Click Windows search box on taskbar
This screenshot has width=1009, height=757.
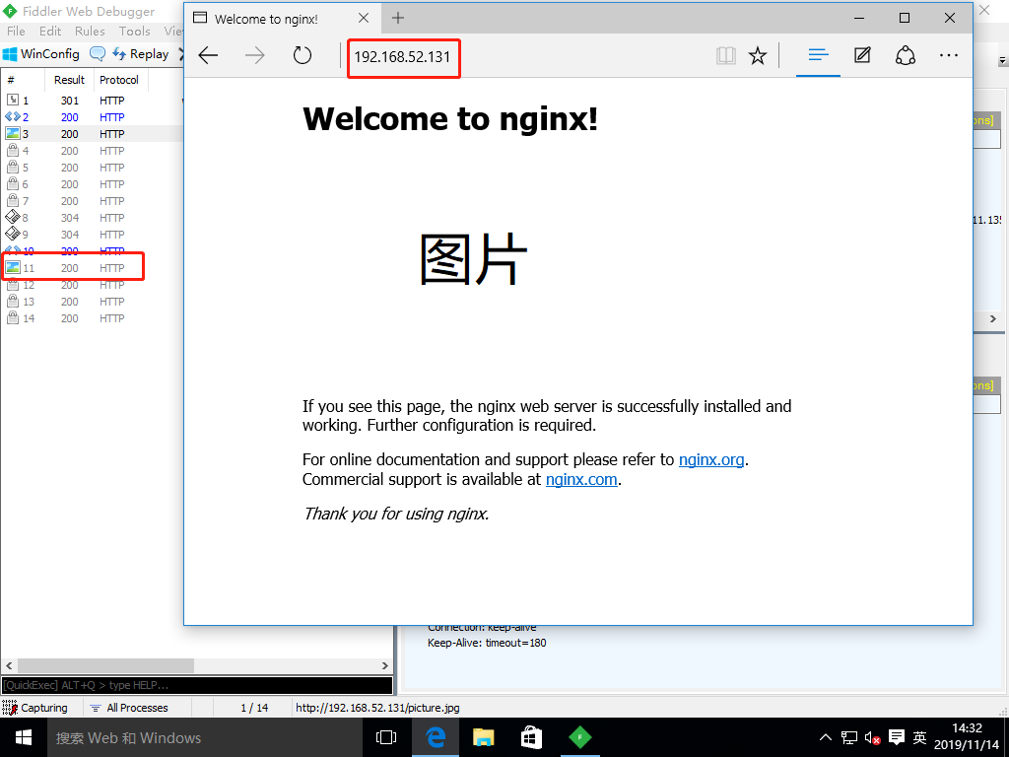[205, 737]
